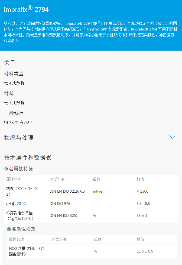Click the 11.5 ± 0.5 NCO value

coord(145,251)
